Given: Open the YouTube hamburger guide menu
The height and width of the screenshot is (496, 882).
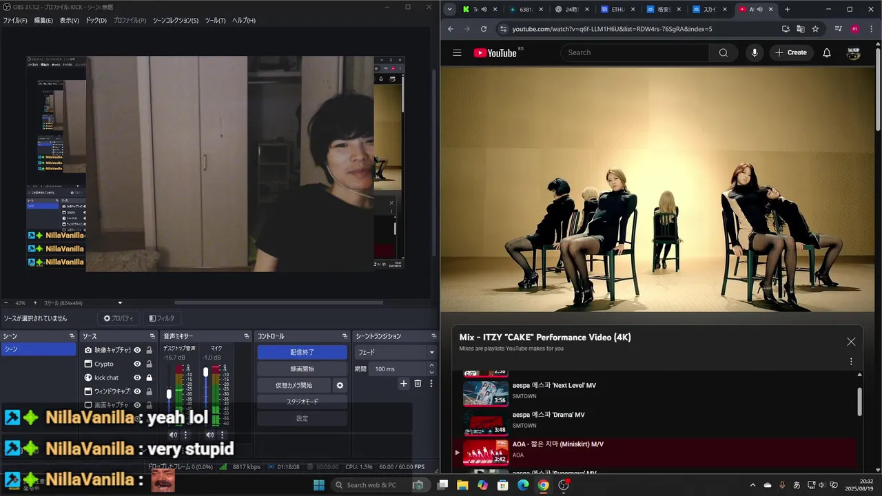Looking at the screenshot, I should tap(457, 52).
